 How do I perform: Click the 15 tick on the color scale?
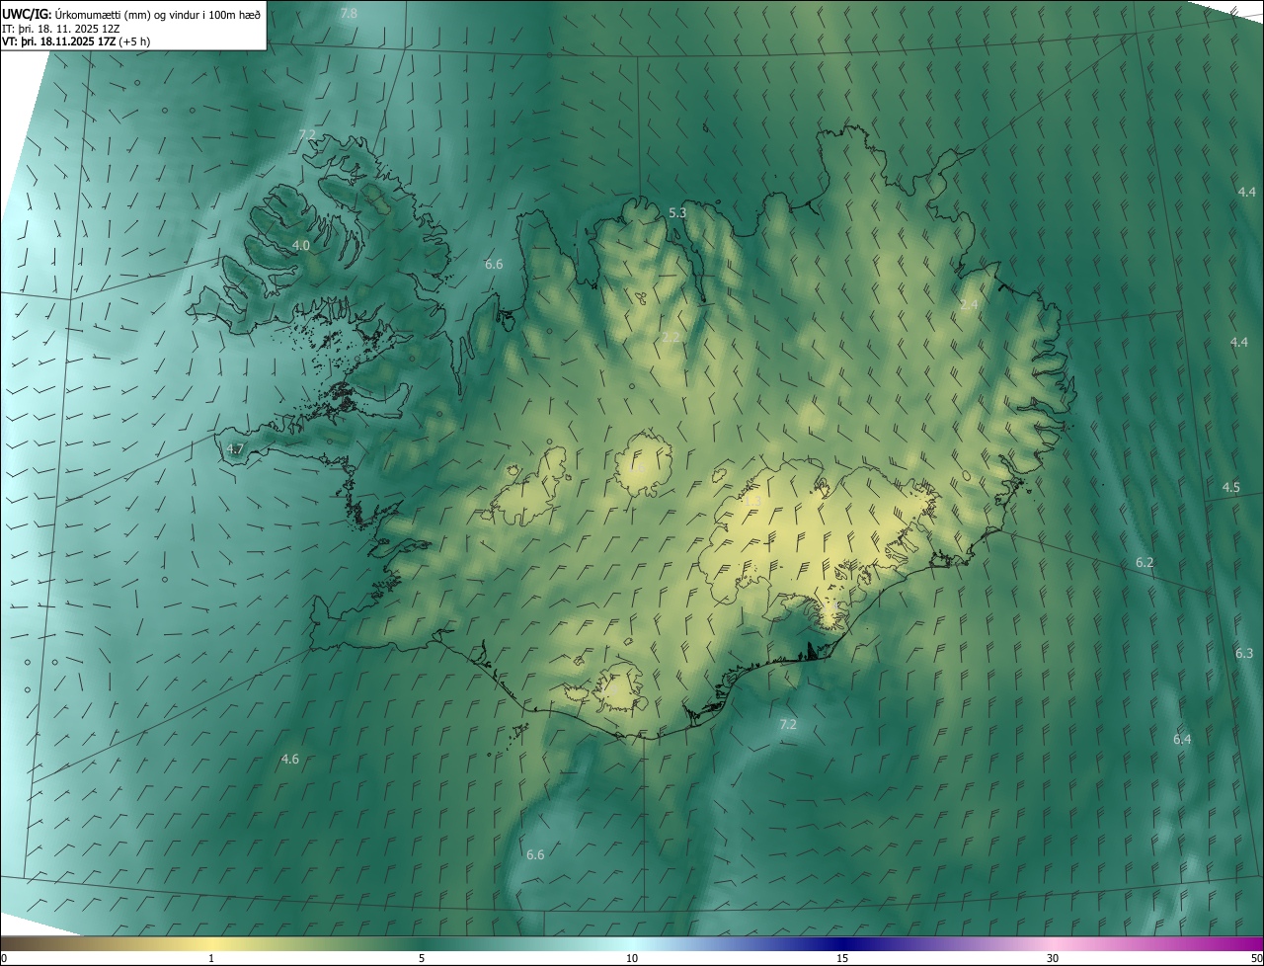click(x=842, y=959)
